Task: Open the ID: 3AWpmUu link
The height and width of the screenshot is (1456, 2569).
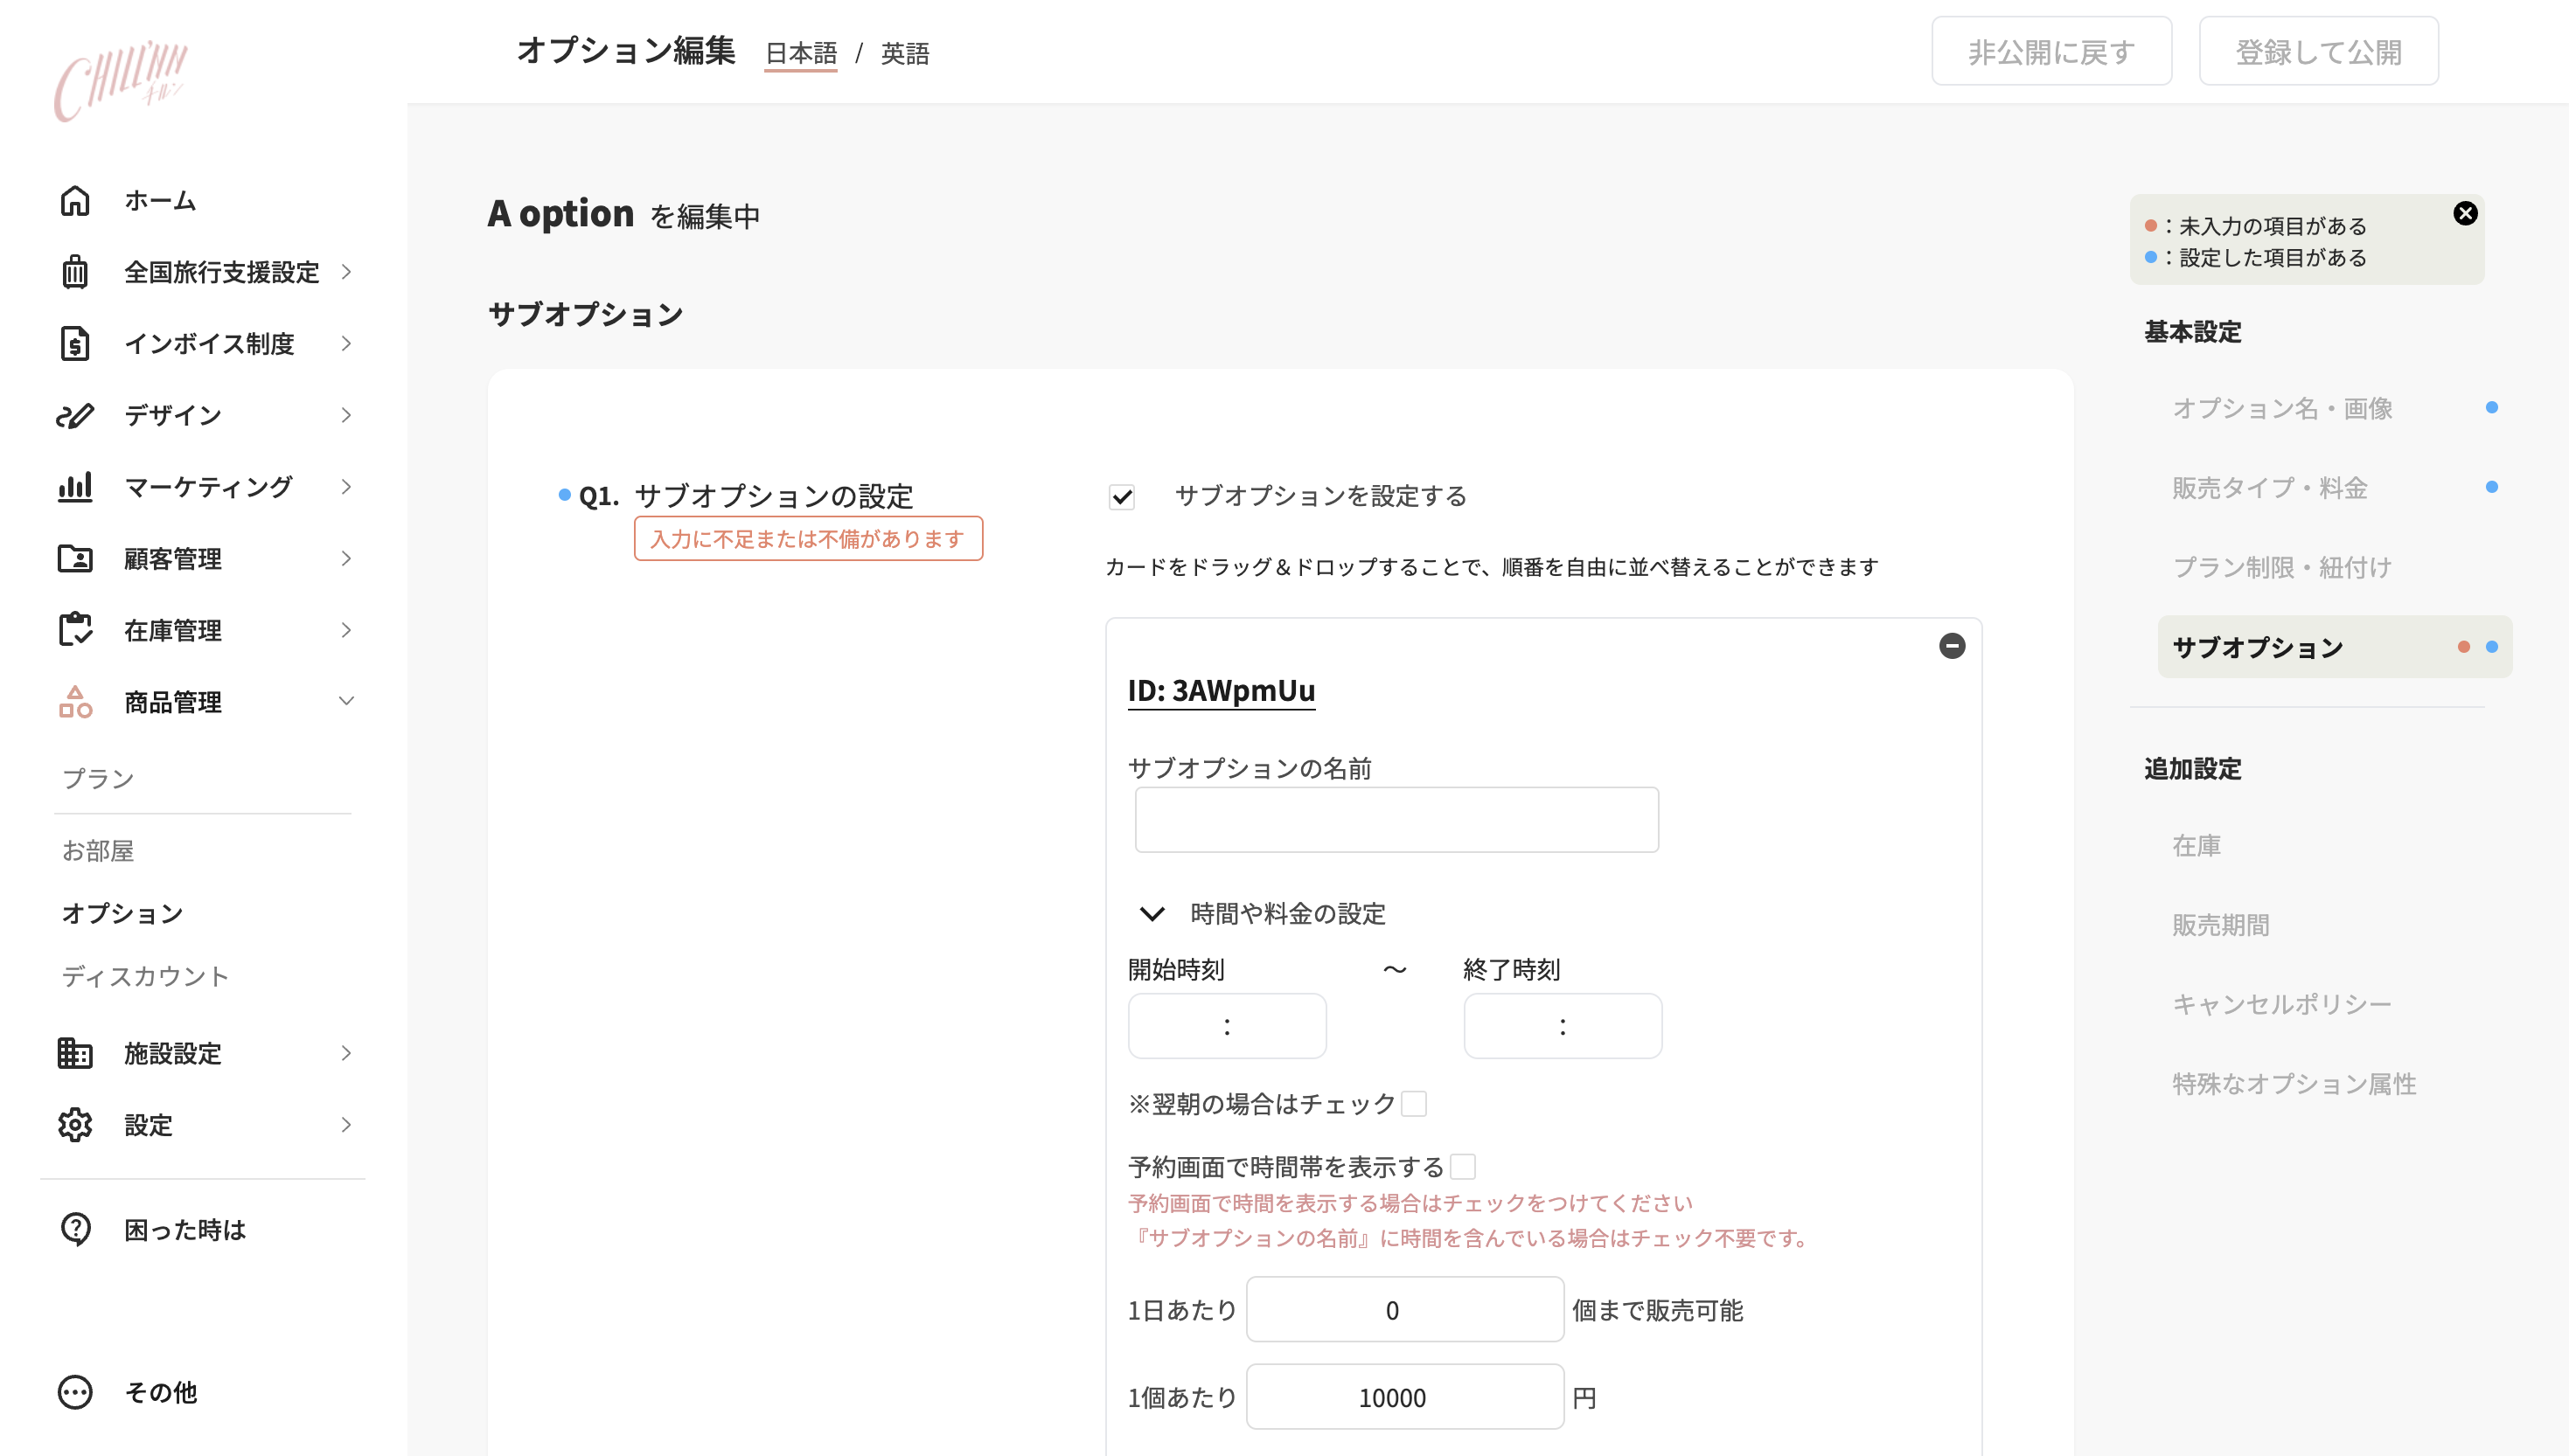Action: click(1221, 690)
